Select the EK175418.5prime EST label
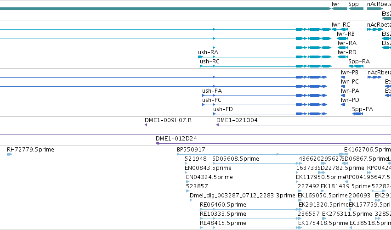 pyautogui.click(x=323, y=223)
